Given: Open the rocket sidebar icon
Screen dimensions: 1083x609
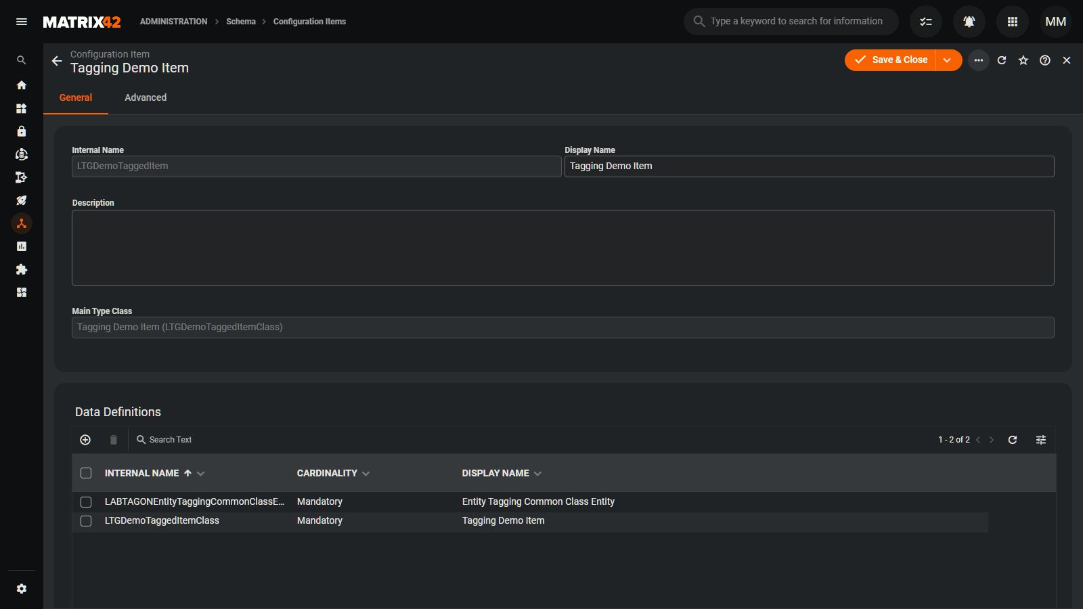Looking at the screenshot, I should [22, 200].
